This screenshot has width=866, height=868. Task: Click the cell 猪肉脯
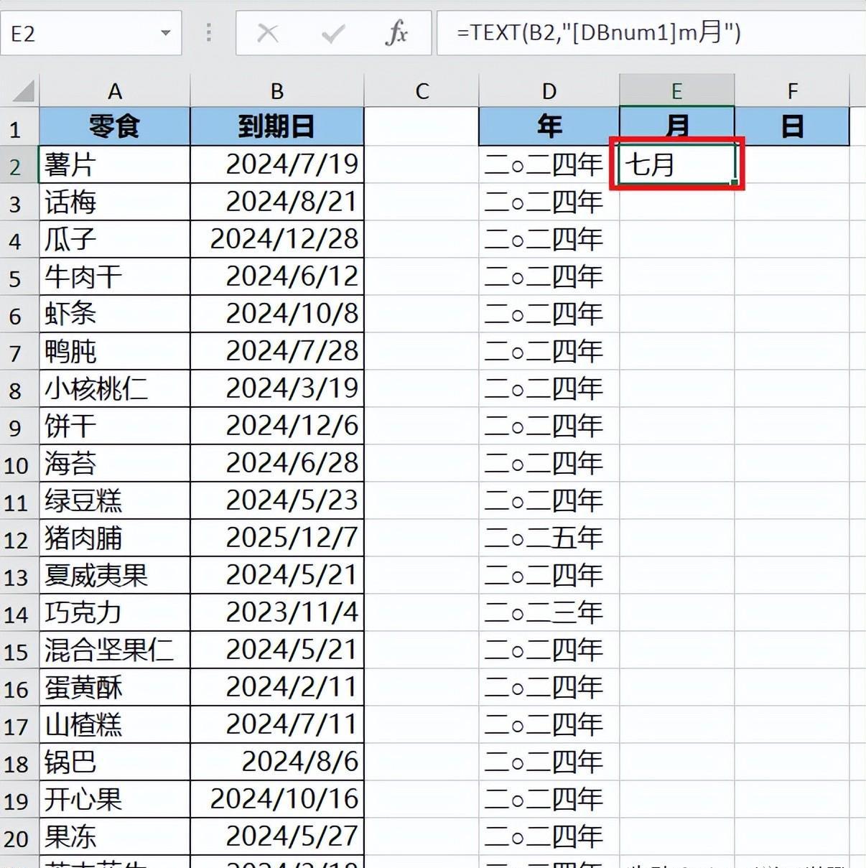pos(115,538)
